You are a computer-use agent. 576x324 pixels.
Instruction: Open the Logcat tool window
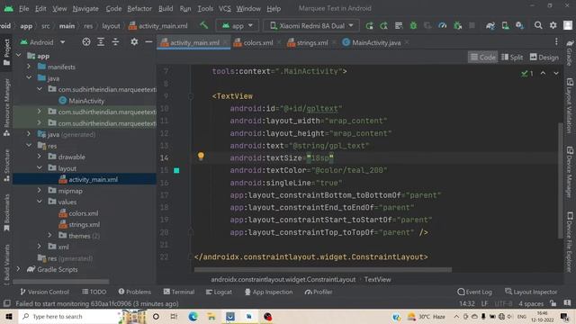[219, 292]
